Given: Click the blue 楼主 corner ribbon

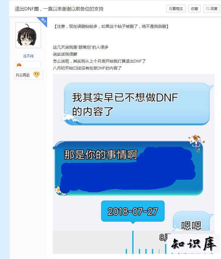Looking at the screenshot, I should click(x=43, y=21).
